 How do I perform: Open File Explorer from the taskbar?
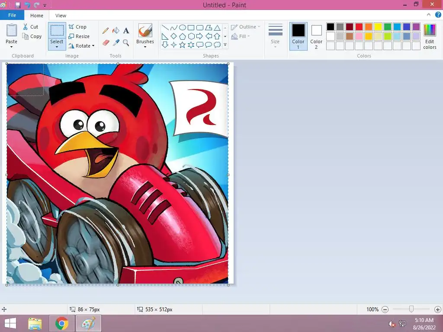35,323
